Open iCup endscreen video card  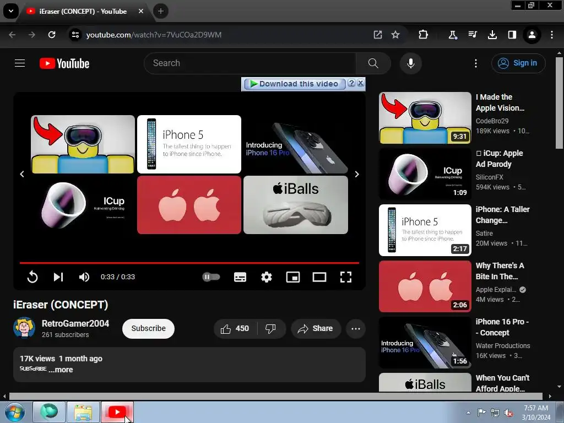[x=83, y=205]
